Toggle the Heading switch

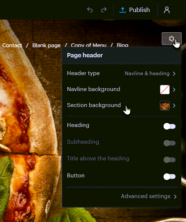pos(169,126)
